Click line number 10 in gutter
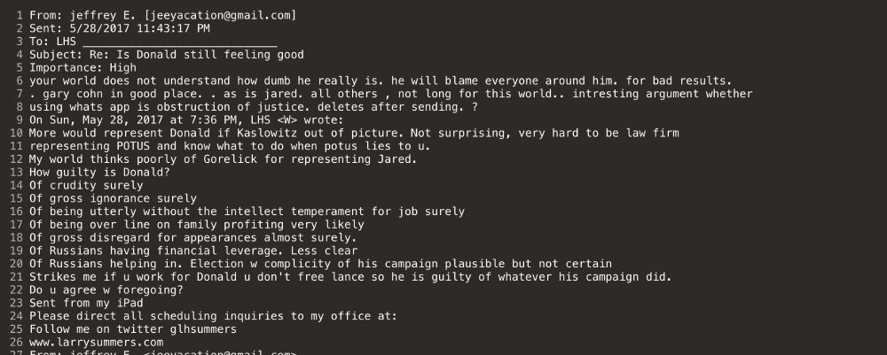This screenshot has height=355, width=887. (x=17, y=133)
